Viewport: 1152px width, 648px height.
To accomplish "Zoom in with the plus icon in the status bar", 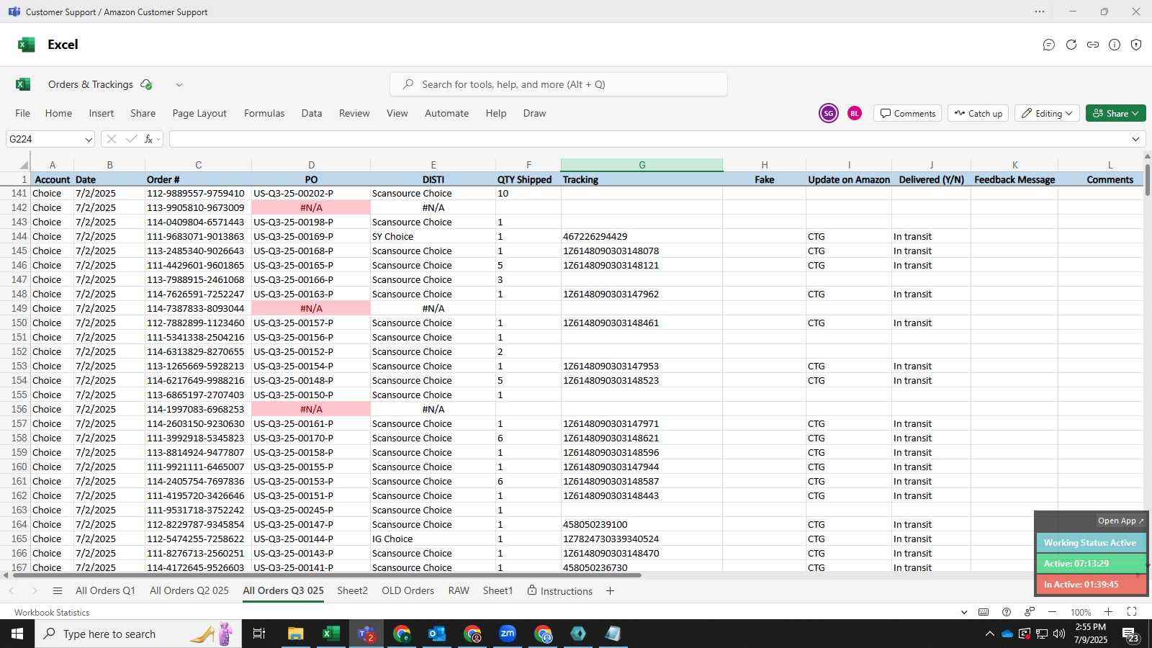I will click(1108, 612).
